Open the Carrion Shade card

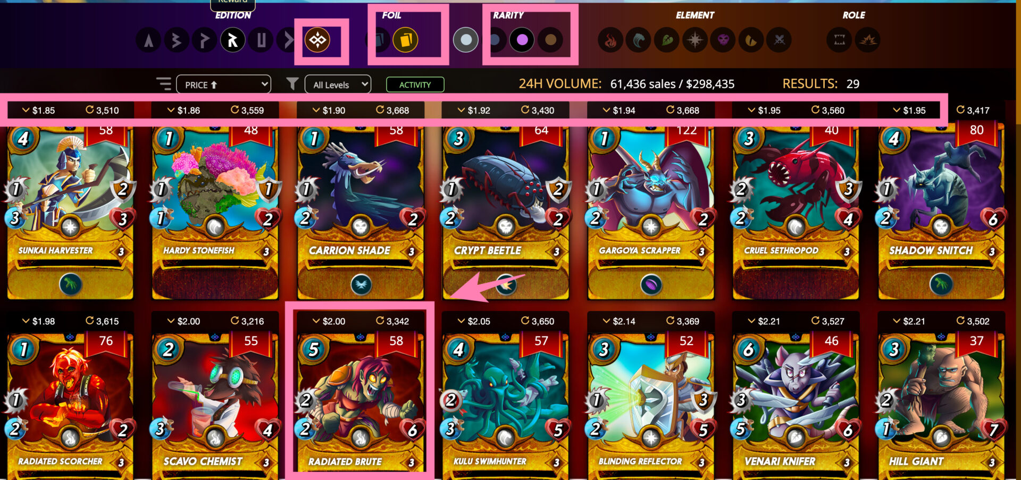click(361, 211)
